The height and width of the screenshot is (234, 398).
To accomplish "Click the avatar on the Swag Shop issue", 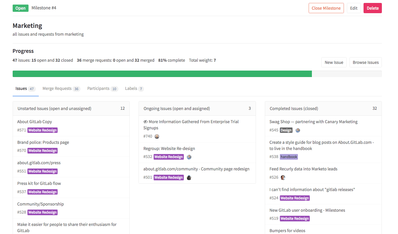I will (298, 130).
